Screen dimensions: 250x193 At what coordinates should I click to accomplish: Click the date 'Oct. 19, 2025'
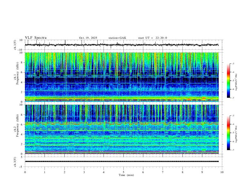tap(88, 38)
